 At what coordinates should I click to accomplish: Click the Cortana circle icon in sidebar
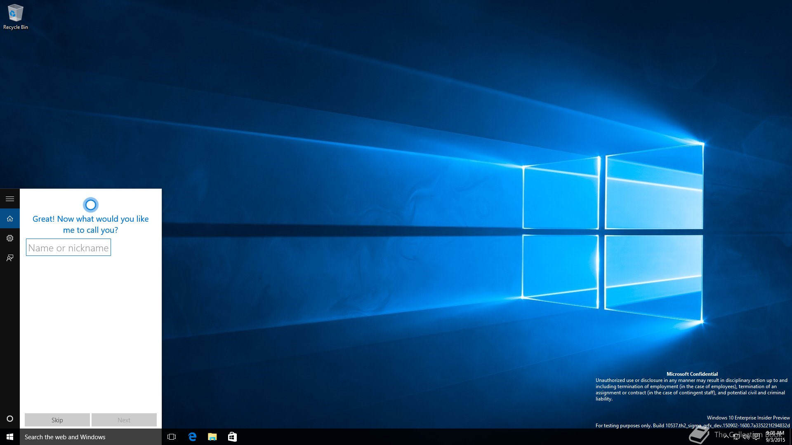[10, 419]
